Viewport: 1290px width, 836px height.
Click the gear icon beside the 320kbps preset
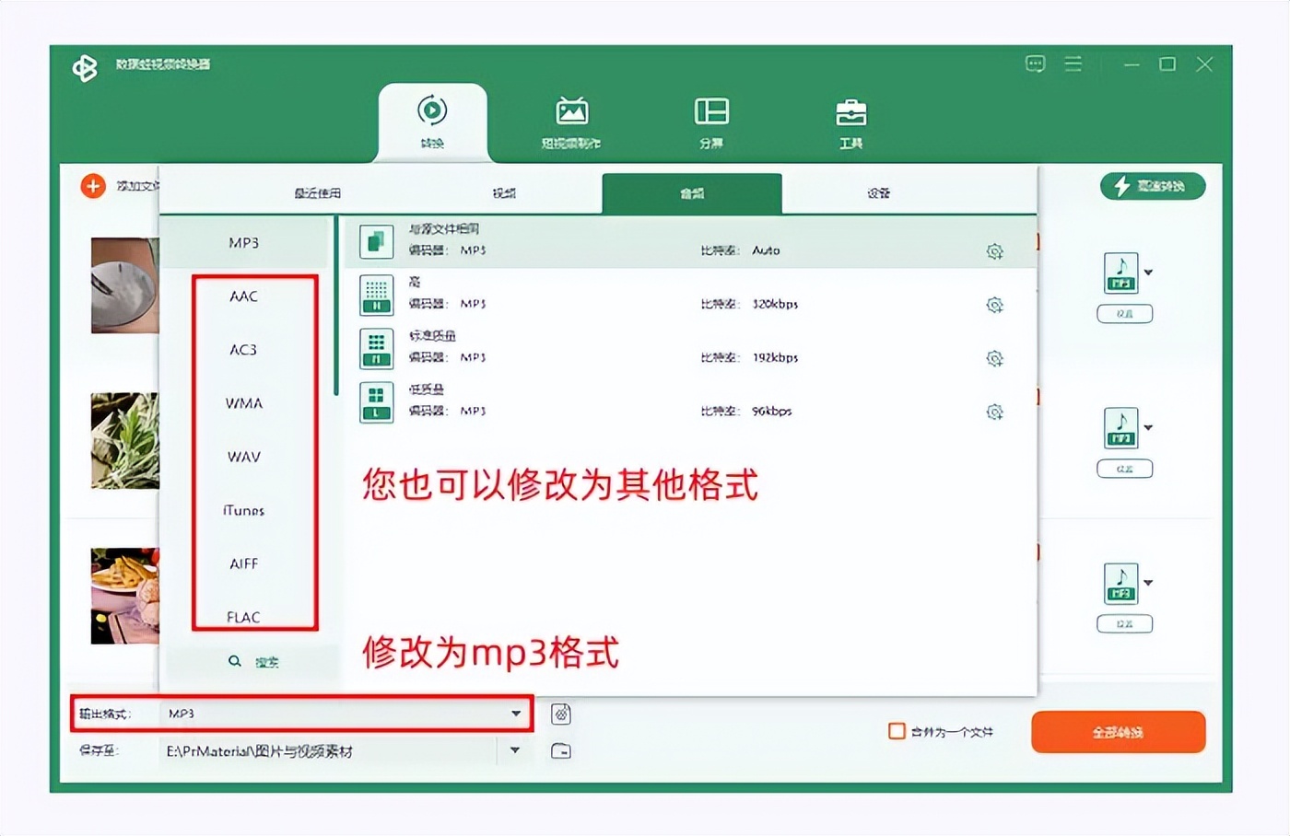point(995,304)
